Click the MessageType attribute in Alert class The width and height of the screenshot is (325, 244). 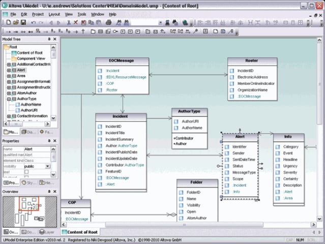(244, 172)
